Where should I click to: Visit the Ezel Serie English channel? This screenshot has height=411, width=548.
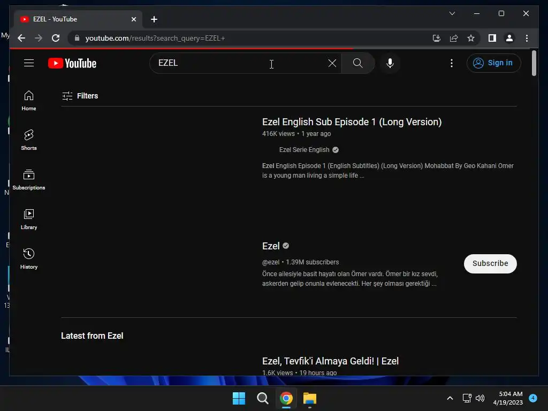pyautogui.click(x=304, y=150)
